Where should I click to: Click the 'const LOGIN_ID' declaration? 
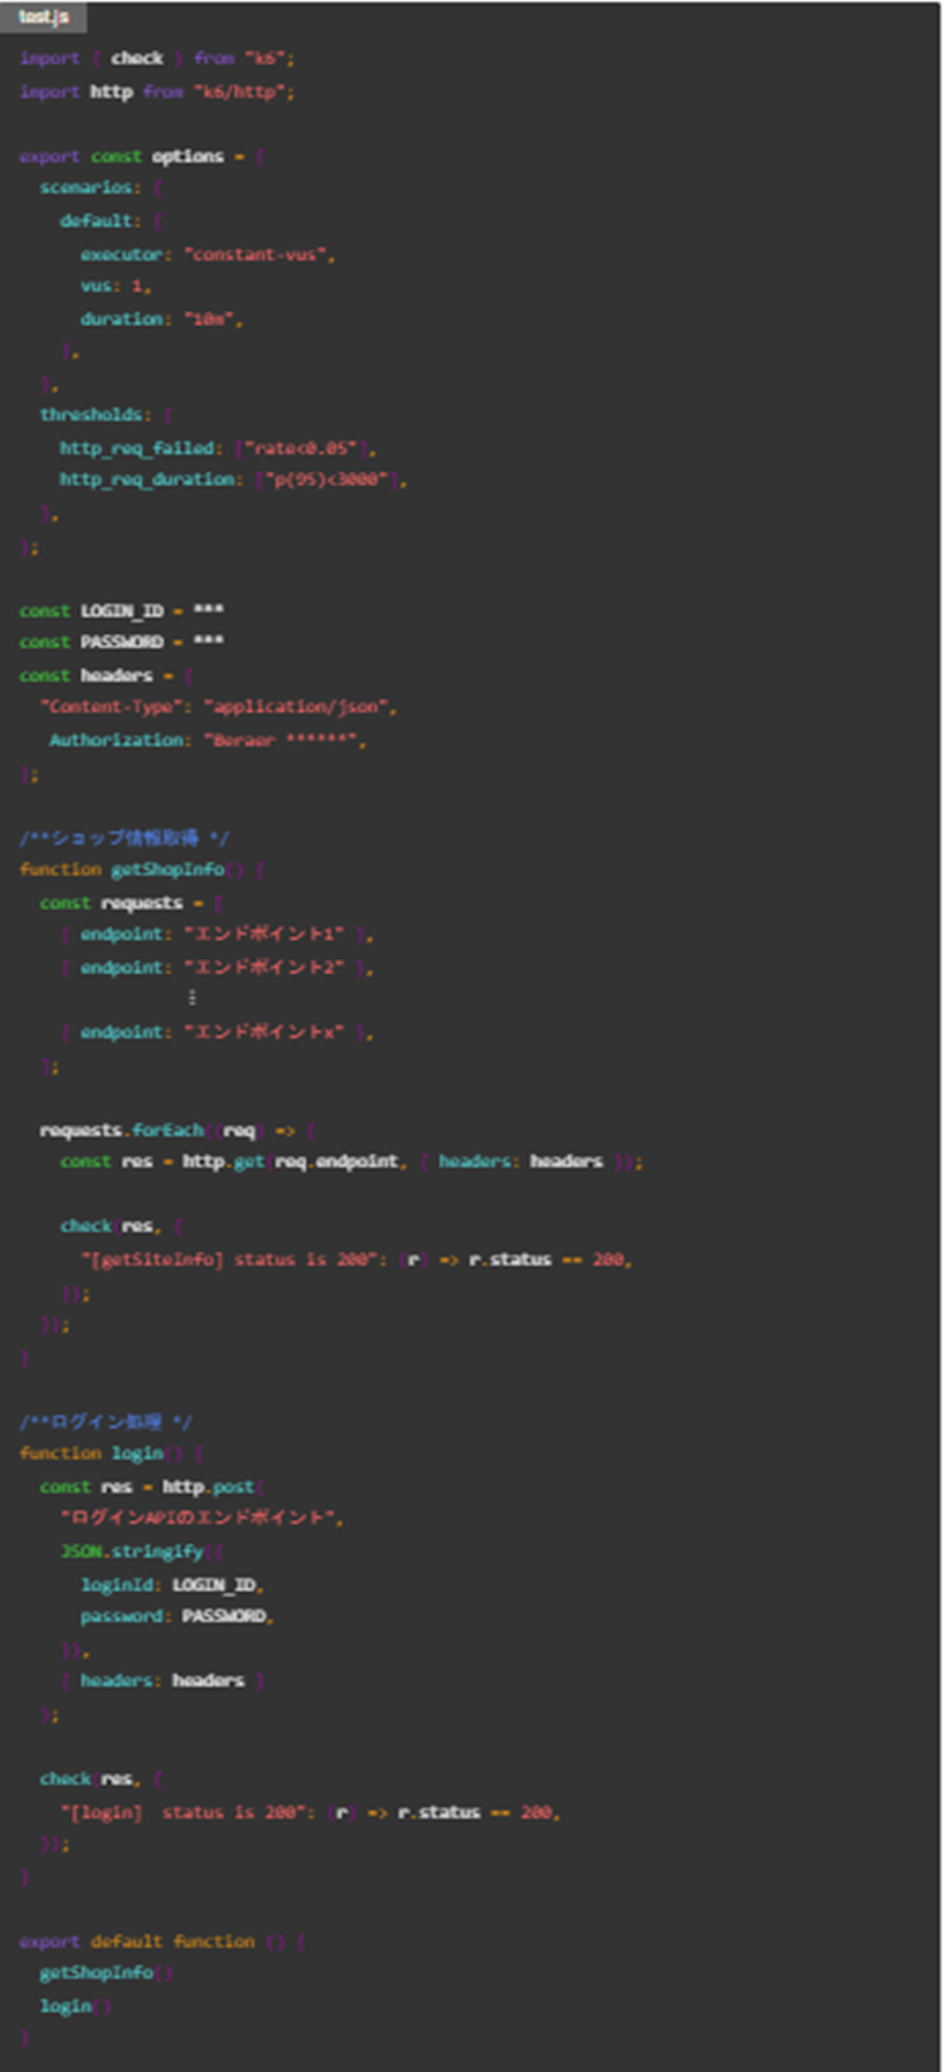[x=121, y=612]
